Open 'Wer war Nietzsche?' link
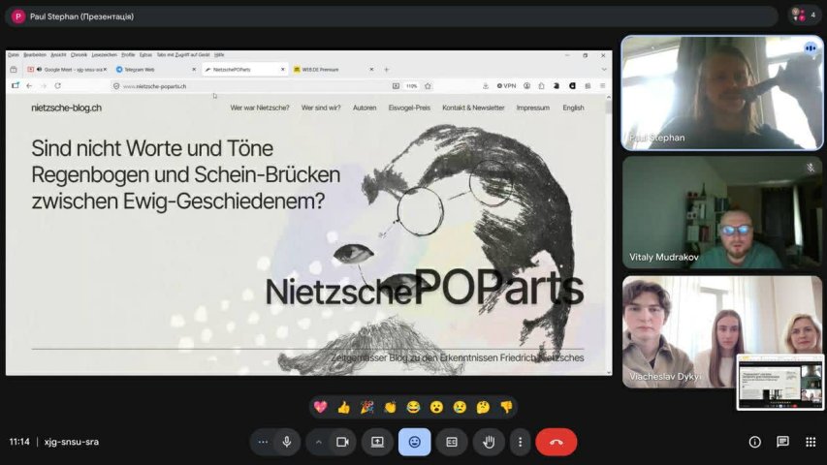Screen dimensions: 827x465 coord(260,108)
